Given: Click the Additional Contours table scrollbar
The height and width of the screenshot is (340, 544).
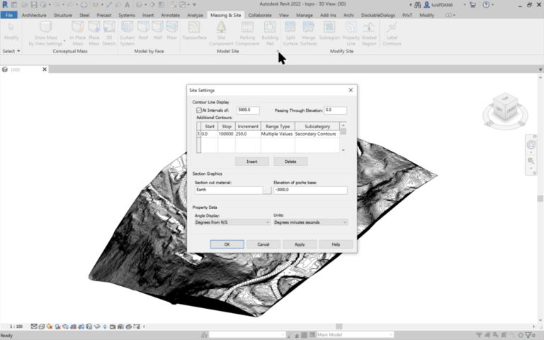Looking at the screenshot, I should (x=343, y=137).
